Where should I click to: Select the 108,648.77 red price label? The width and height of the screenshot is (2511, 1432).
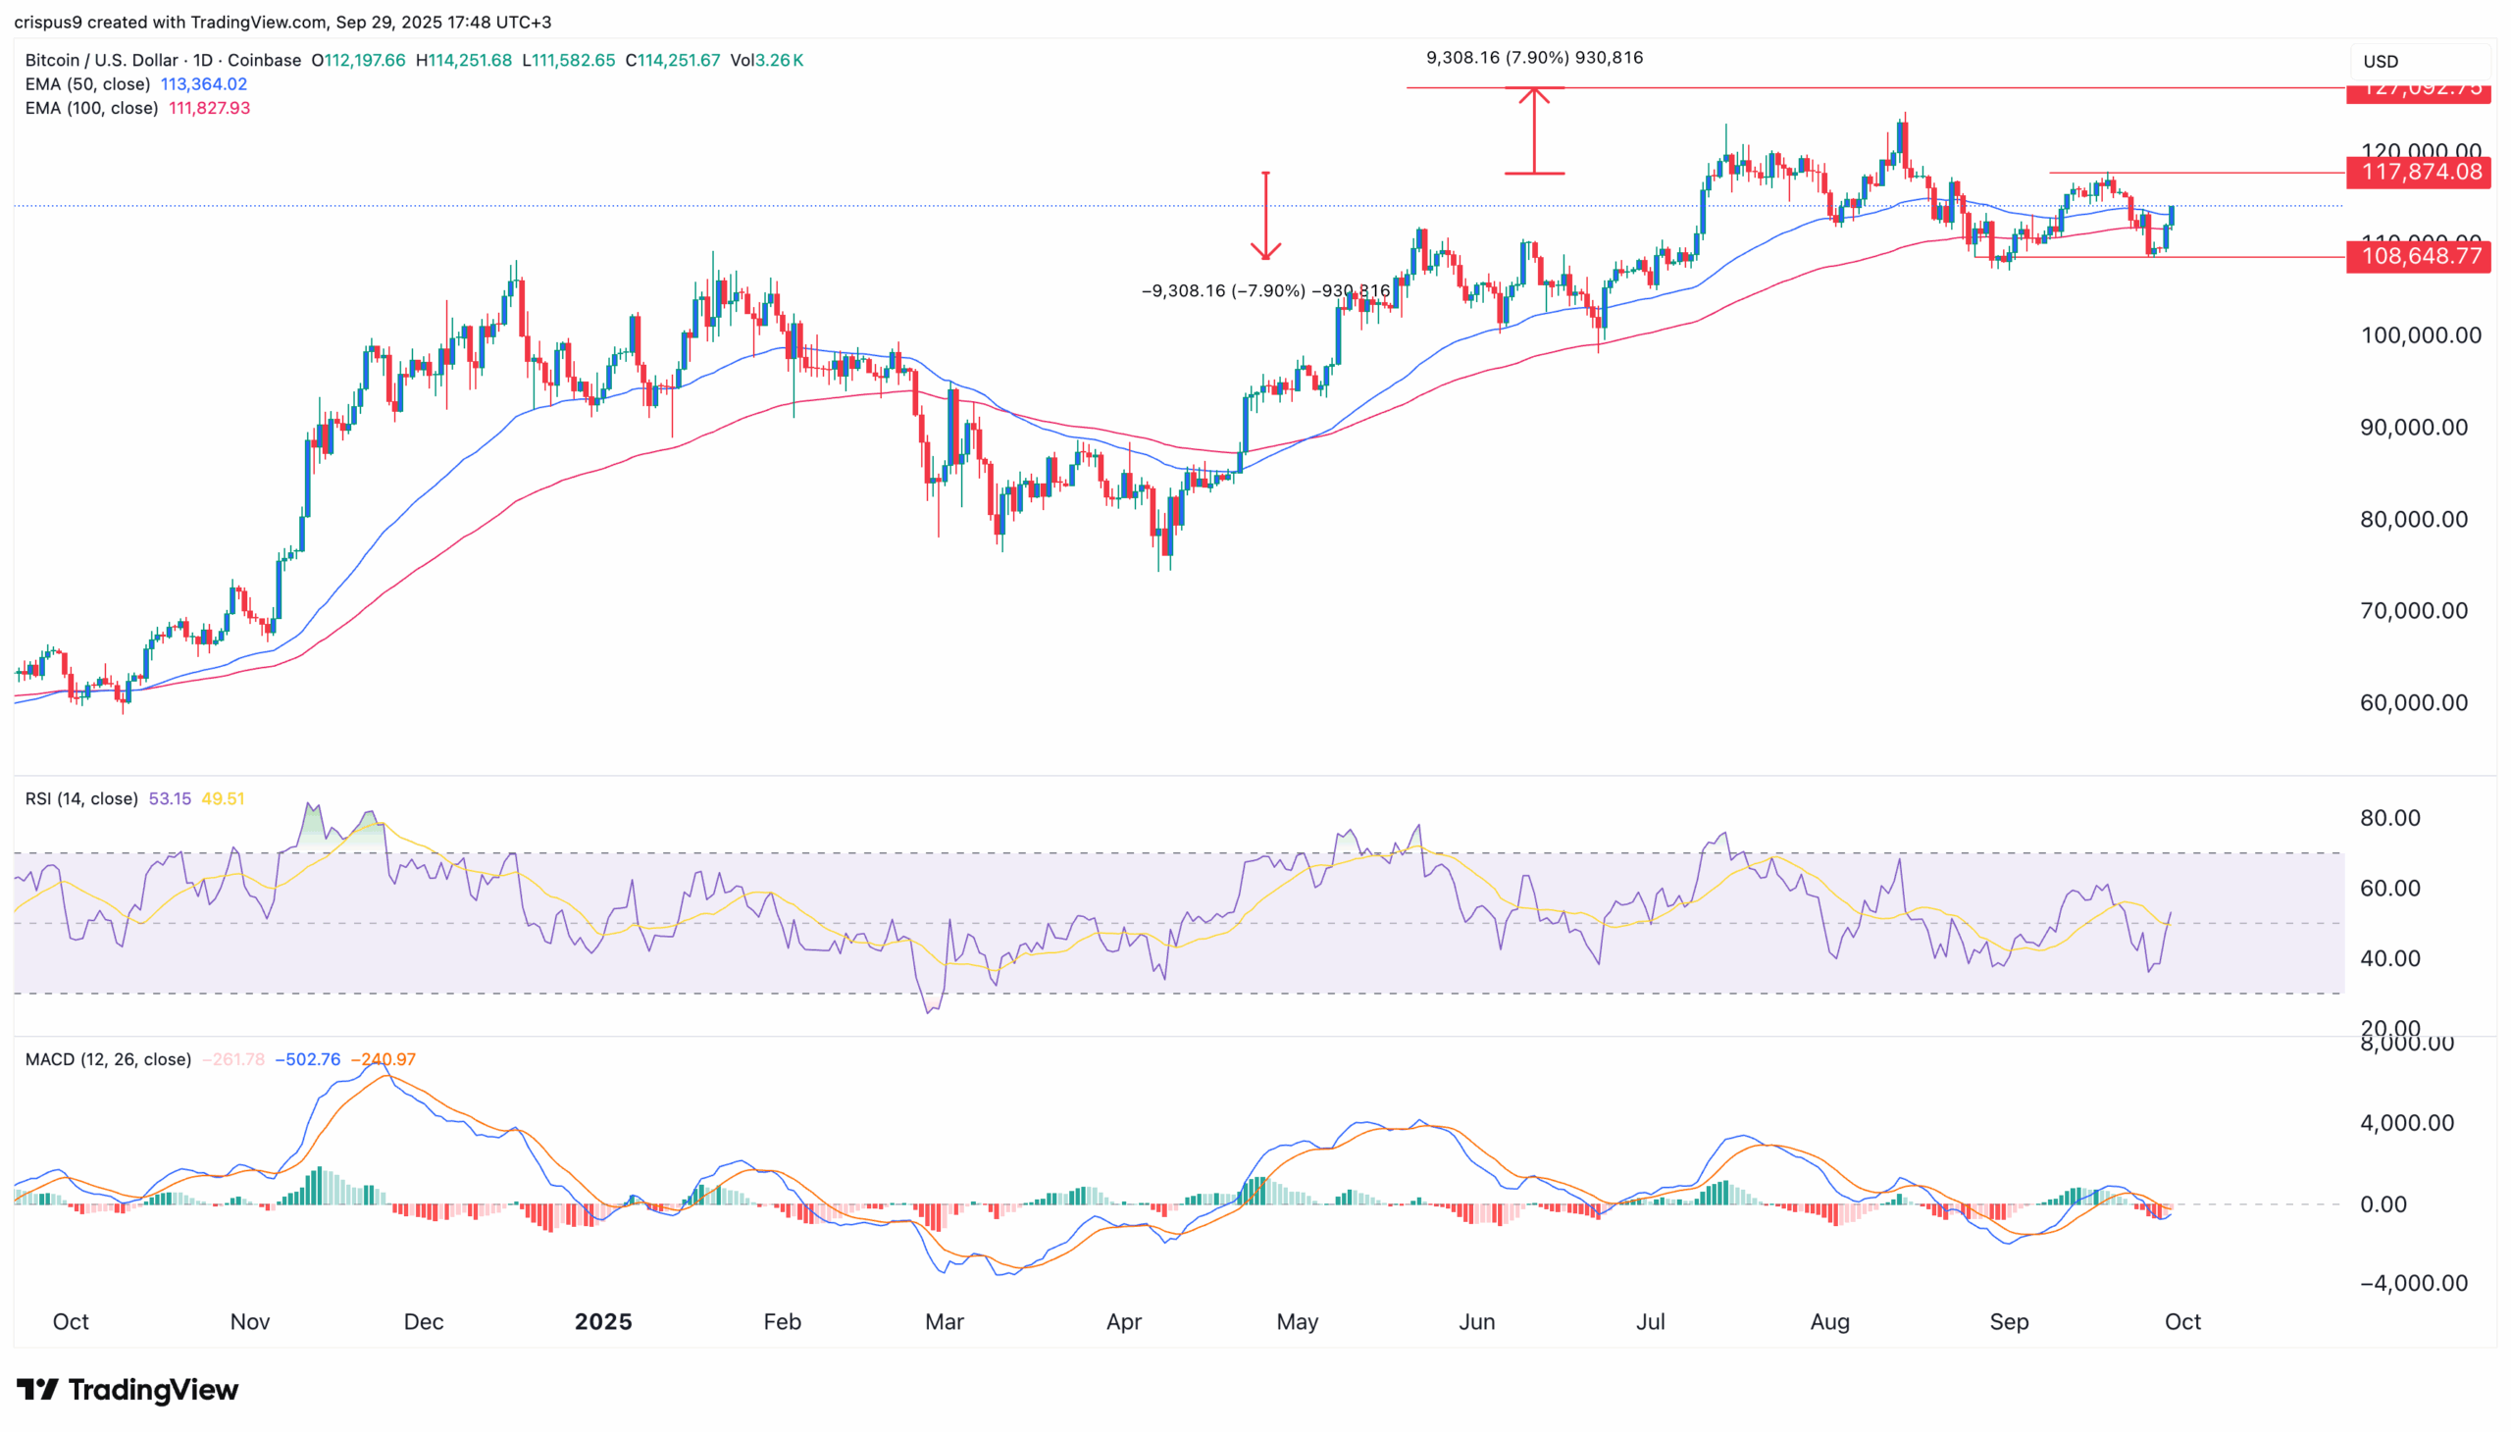(x=2420, y=257)
